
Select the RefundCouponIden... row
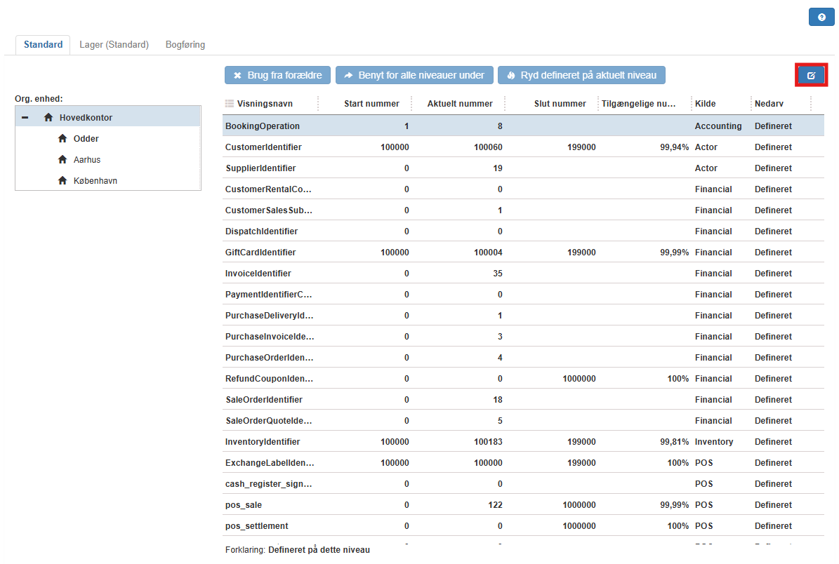pyautogui.click(x=523, y=379)
